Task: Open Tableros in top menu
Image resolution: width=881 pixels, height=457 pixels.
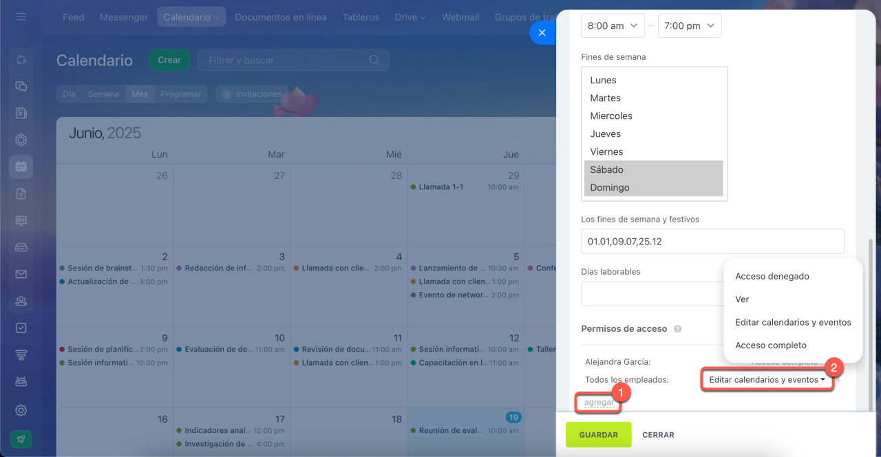Action: [x=361, y=17]
